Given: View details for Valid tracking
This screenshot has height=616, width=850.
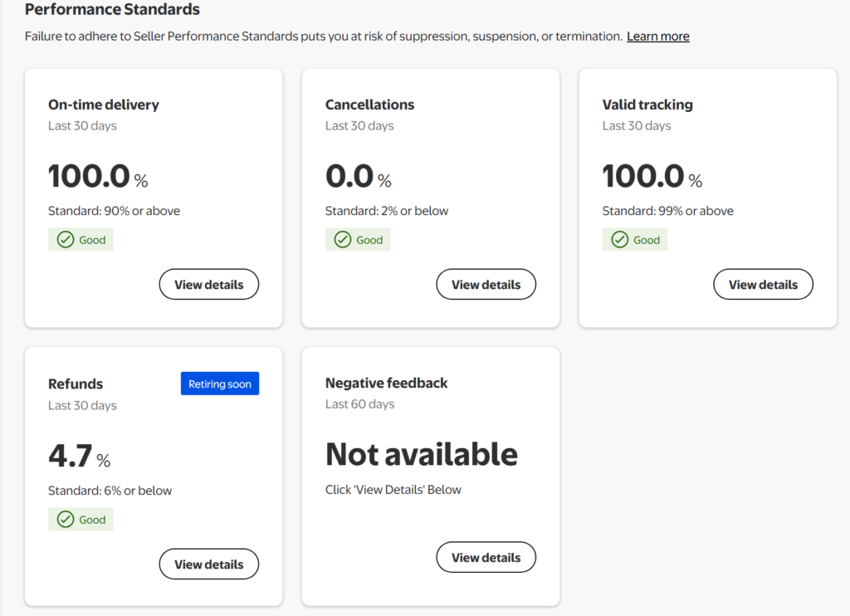Looking at the screenshot, I should (x=763, y=285).
